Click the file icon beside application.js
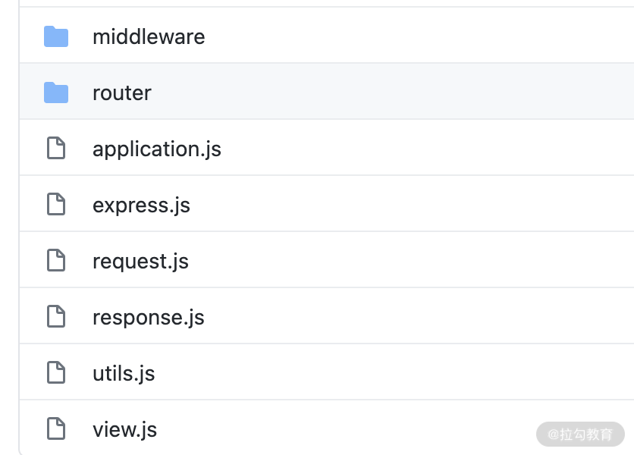This screenshot has height=455, width=634. click(56, 148)
